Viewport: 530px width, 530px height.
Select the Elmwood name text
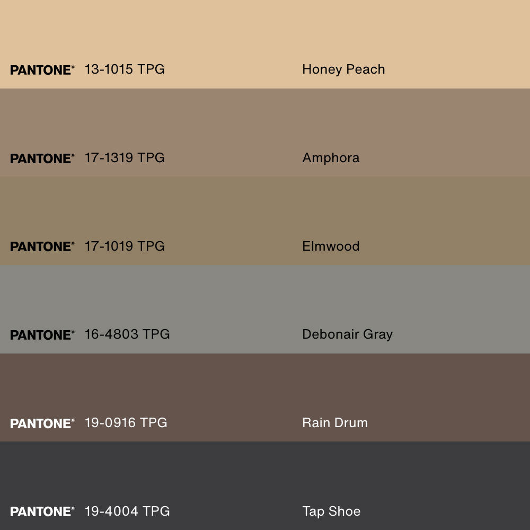pyautogui.click(x=331, y=246)
